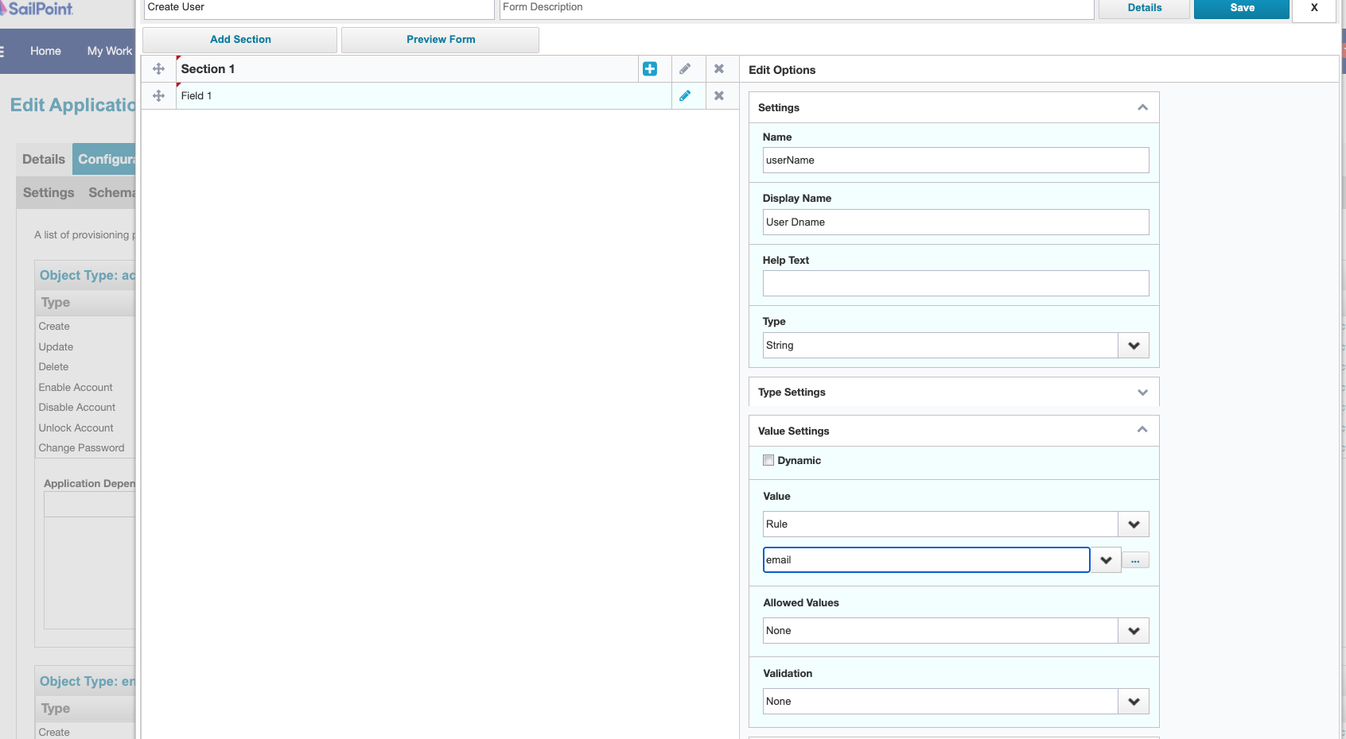The width and height of the screenshot is (1346, 739).
Task: Open the Validation dropdown
Action: point(1133,701)
